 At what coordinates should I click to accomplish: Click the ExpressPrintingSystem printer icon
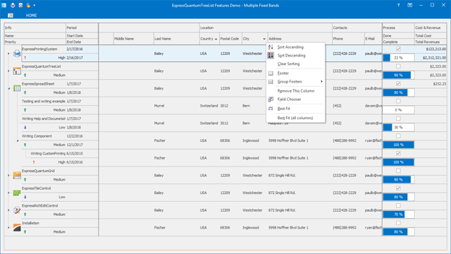coord(17,54)
